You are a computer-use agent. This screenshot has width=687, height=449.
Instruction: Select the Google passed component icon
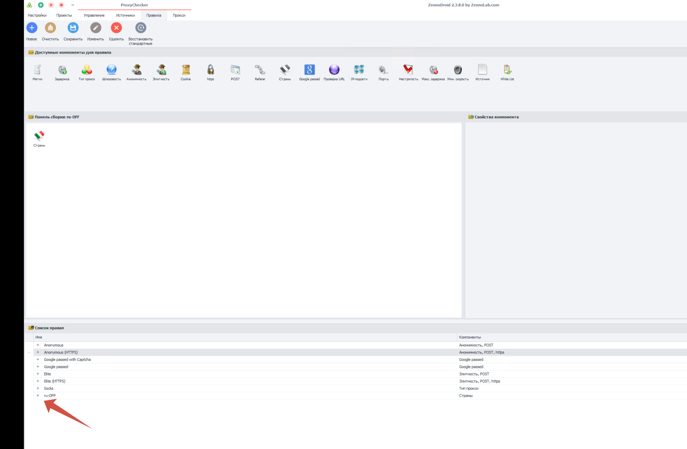tap(309, 70)
